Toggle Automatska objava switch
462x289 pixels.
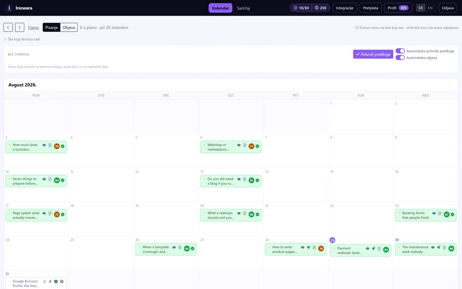click(400, 57)
